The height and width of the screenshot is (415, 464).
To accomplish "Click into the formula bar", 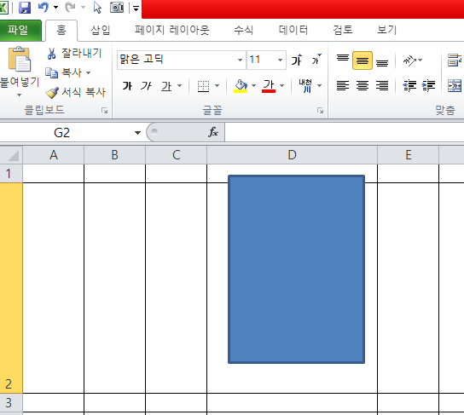I will [344, 132].
